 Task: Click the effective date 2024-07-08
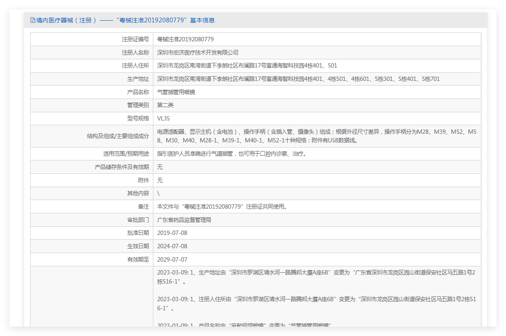(x=172, y=246)
